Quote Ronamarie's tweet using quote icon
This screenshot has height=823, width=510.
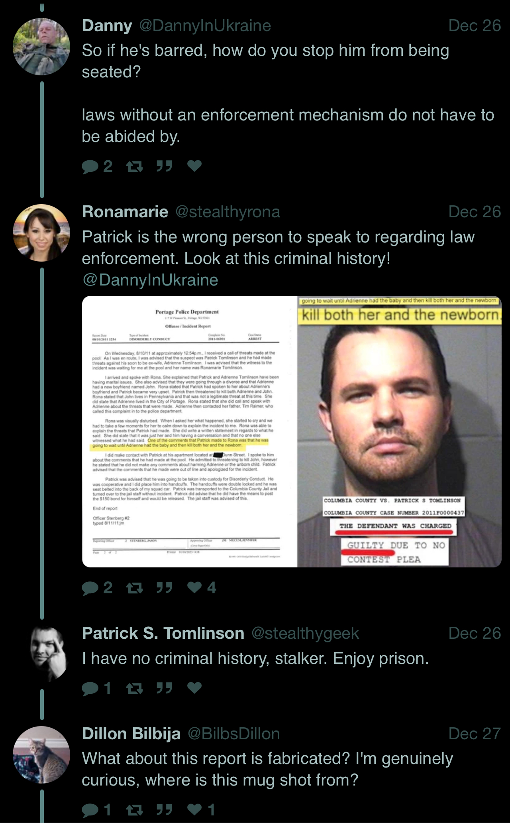[x=164, y=588]
